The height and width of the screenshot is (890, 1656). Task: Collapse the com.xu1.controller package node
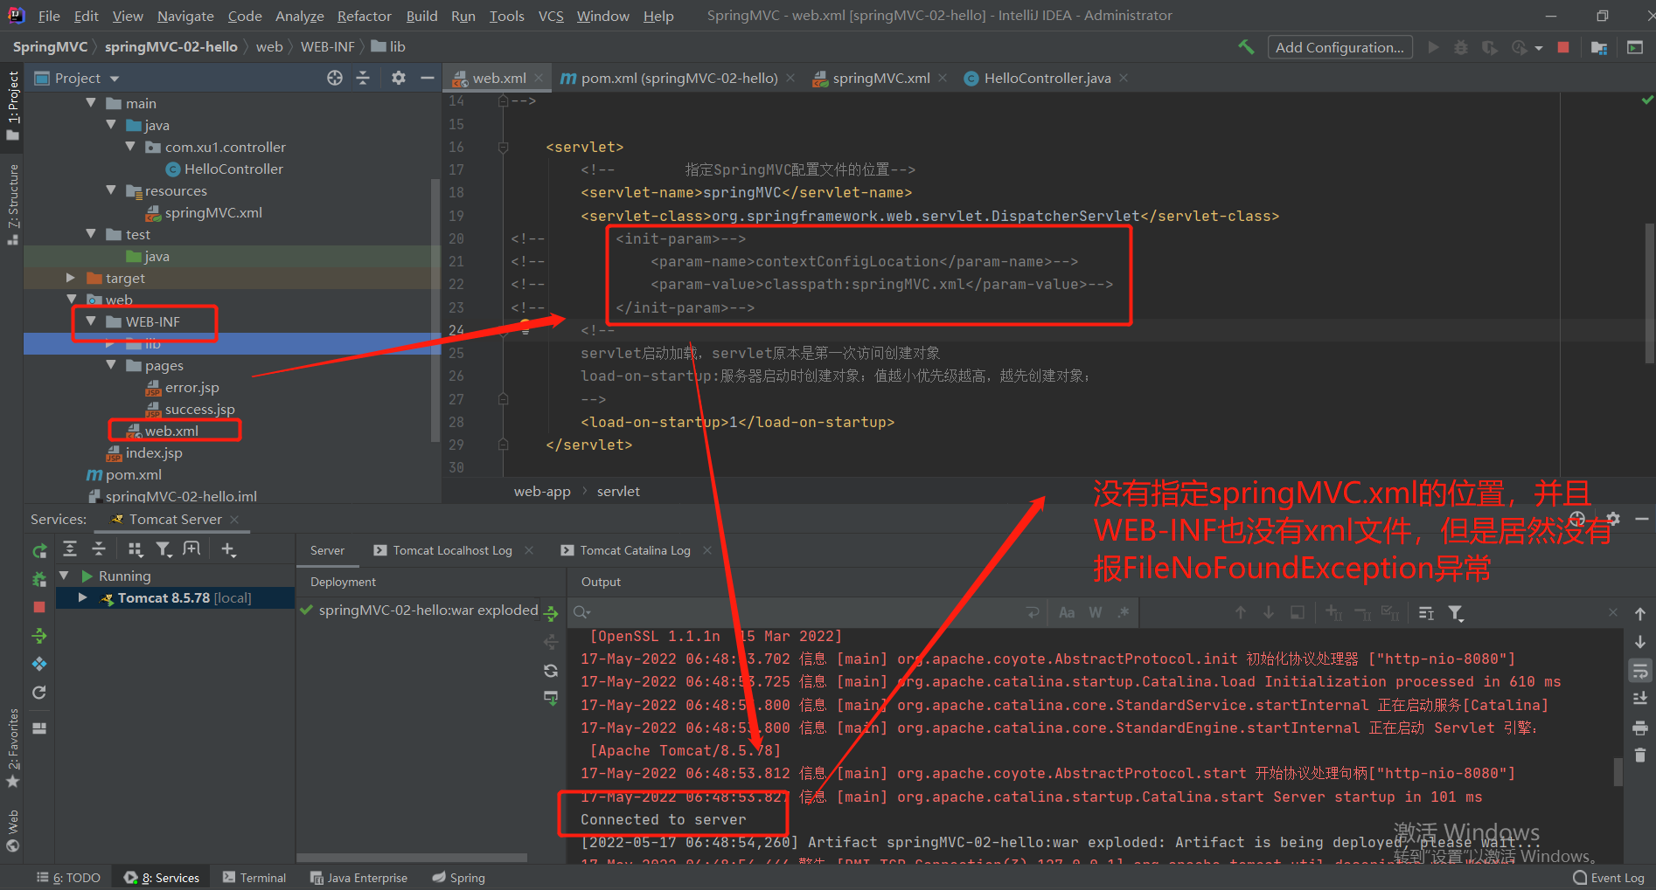pyautogui.click(x=131, y=147)
